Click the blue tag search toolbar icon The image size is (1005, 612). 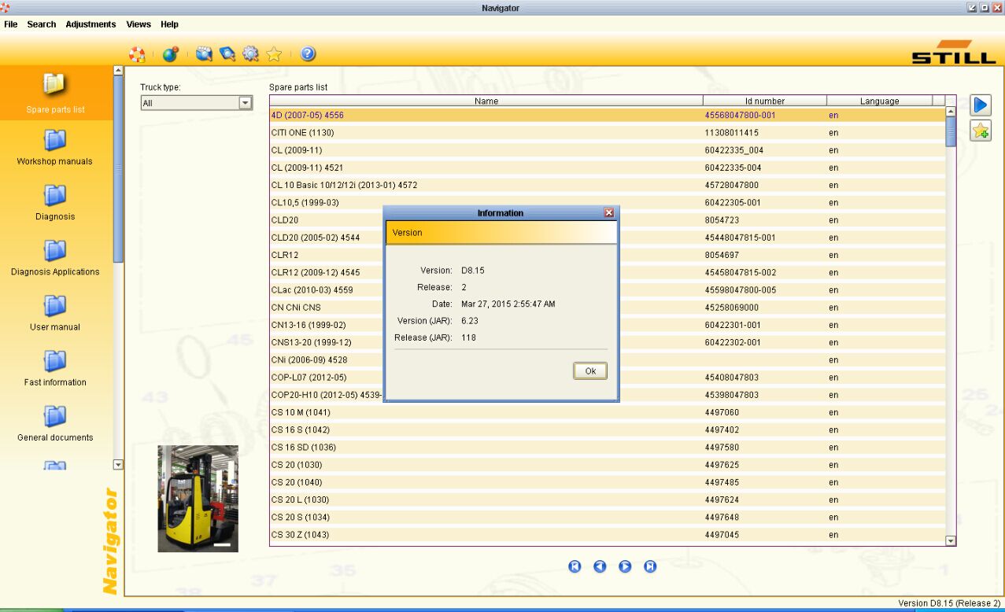point(227,54)
